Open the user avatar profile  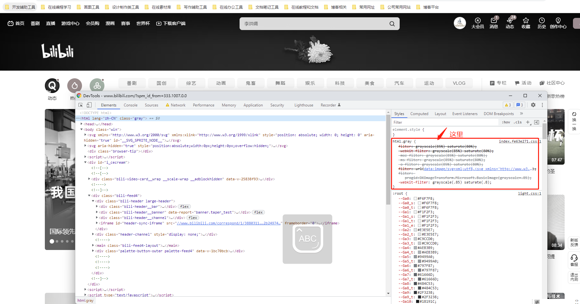point(460,23)
